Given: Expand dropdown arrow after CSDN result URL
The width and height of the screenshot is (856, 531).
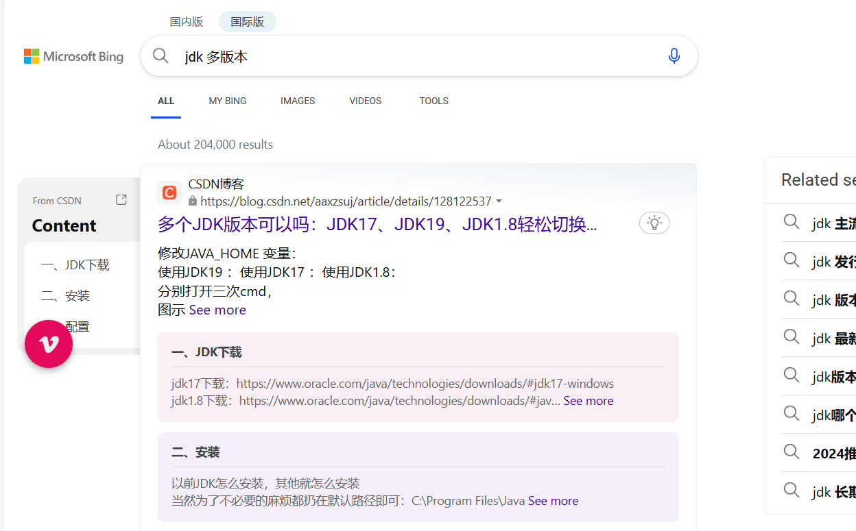Looking at the screenshot, I should pos(499,201).
